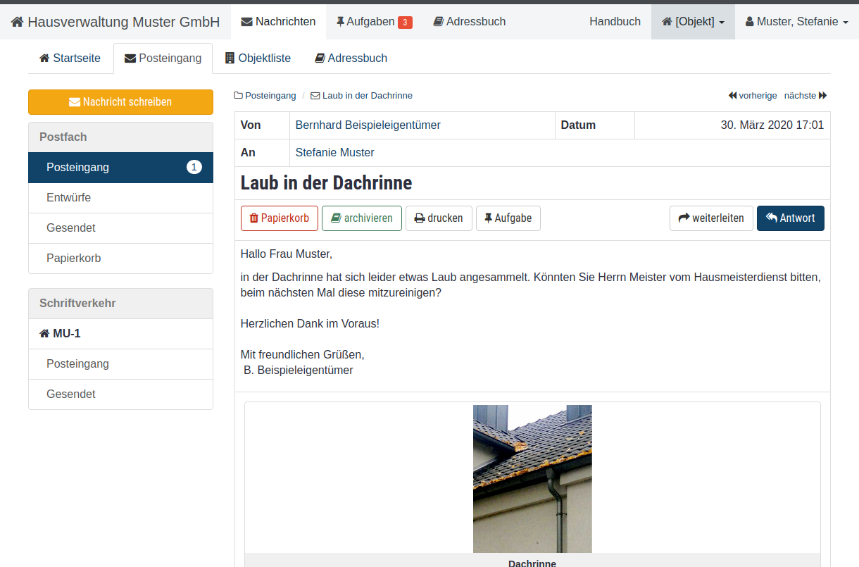This screenshot has height=567, width=859.
Task: Click the trash icon on Papierkorb button
Action: click(254, 218)
